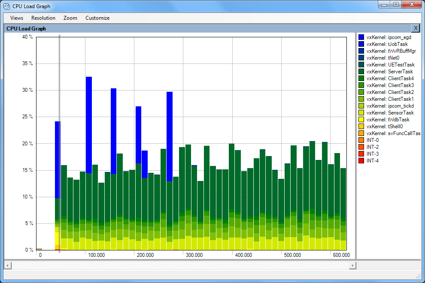Maximize the CPU Load Graph window
This screenshot has width=425, height=283.
396,5
